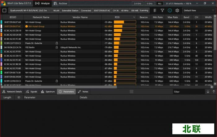The height and width of the screenshot is (137, 217).
Task: Click lock icon on YEE Berlin row
Action: coord(57,47)
